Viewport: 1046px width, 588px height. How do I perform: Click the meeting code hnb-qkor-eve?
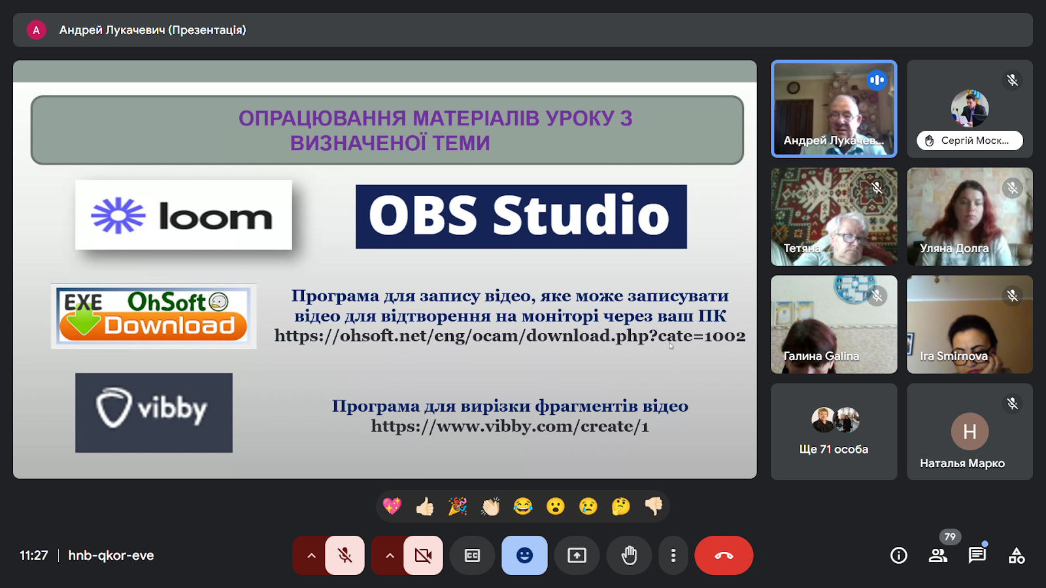coord(111,555)
